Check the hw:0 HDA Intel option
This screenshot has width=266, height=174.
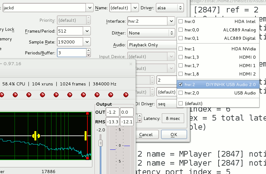pos(181,22)
